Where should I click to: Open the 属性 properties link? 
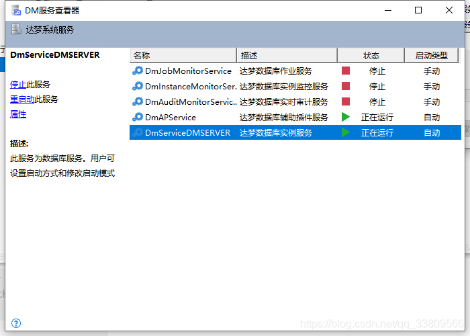pyautogui.click(x=18, y=114)
